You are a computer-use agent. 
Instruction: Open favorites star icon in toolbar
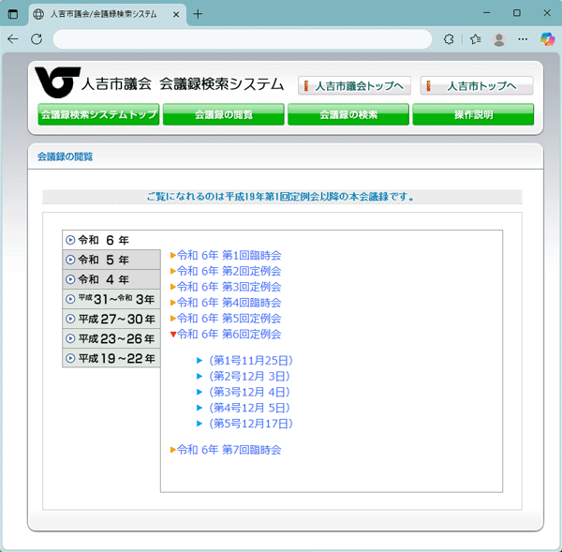pyautogui.click(x=475, y=39)
